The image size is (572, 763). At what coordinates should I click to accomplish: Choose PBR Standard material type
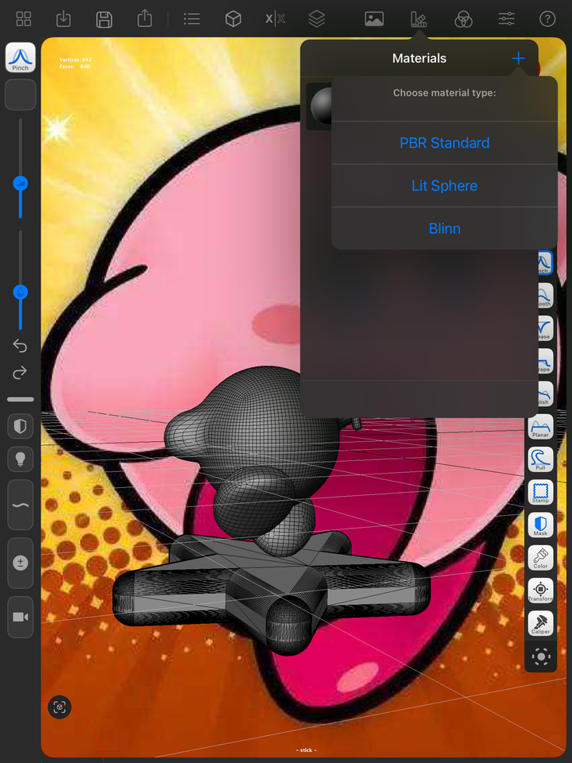445,142
